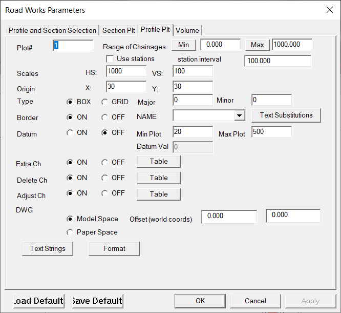Open the Format settings button
341x313 pixels.
click(114, 249)
